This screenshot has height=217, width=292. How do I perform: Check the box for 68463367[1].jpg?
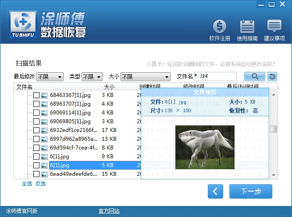click(x=36, y=95)
